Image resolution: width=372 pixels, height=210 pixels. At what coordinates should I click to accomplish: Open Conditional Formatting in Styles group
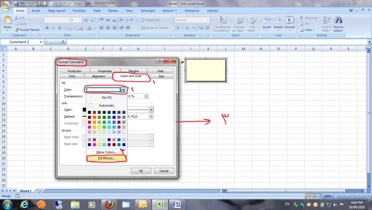[x=222, y=24]
